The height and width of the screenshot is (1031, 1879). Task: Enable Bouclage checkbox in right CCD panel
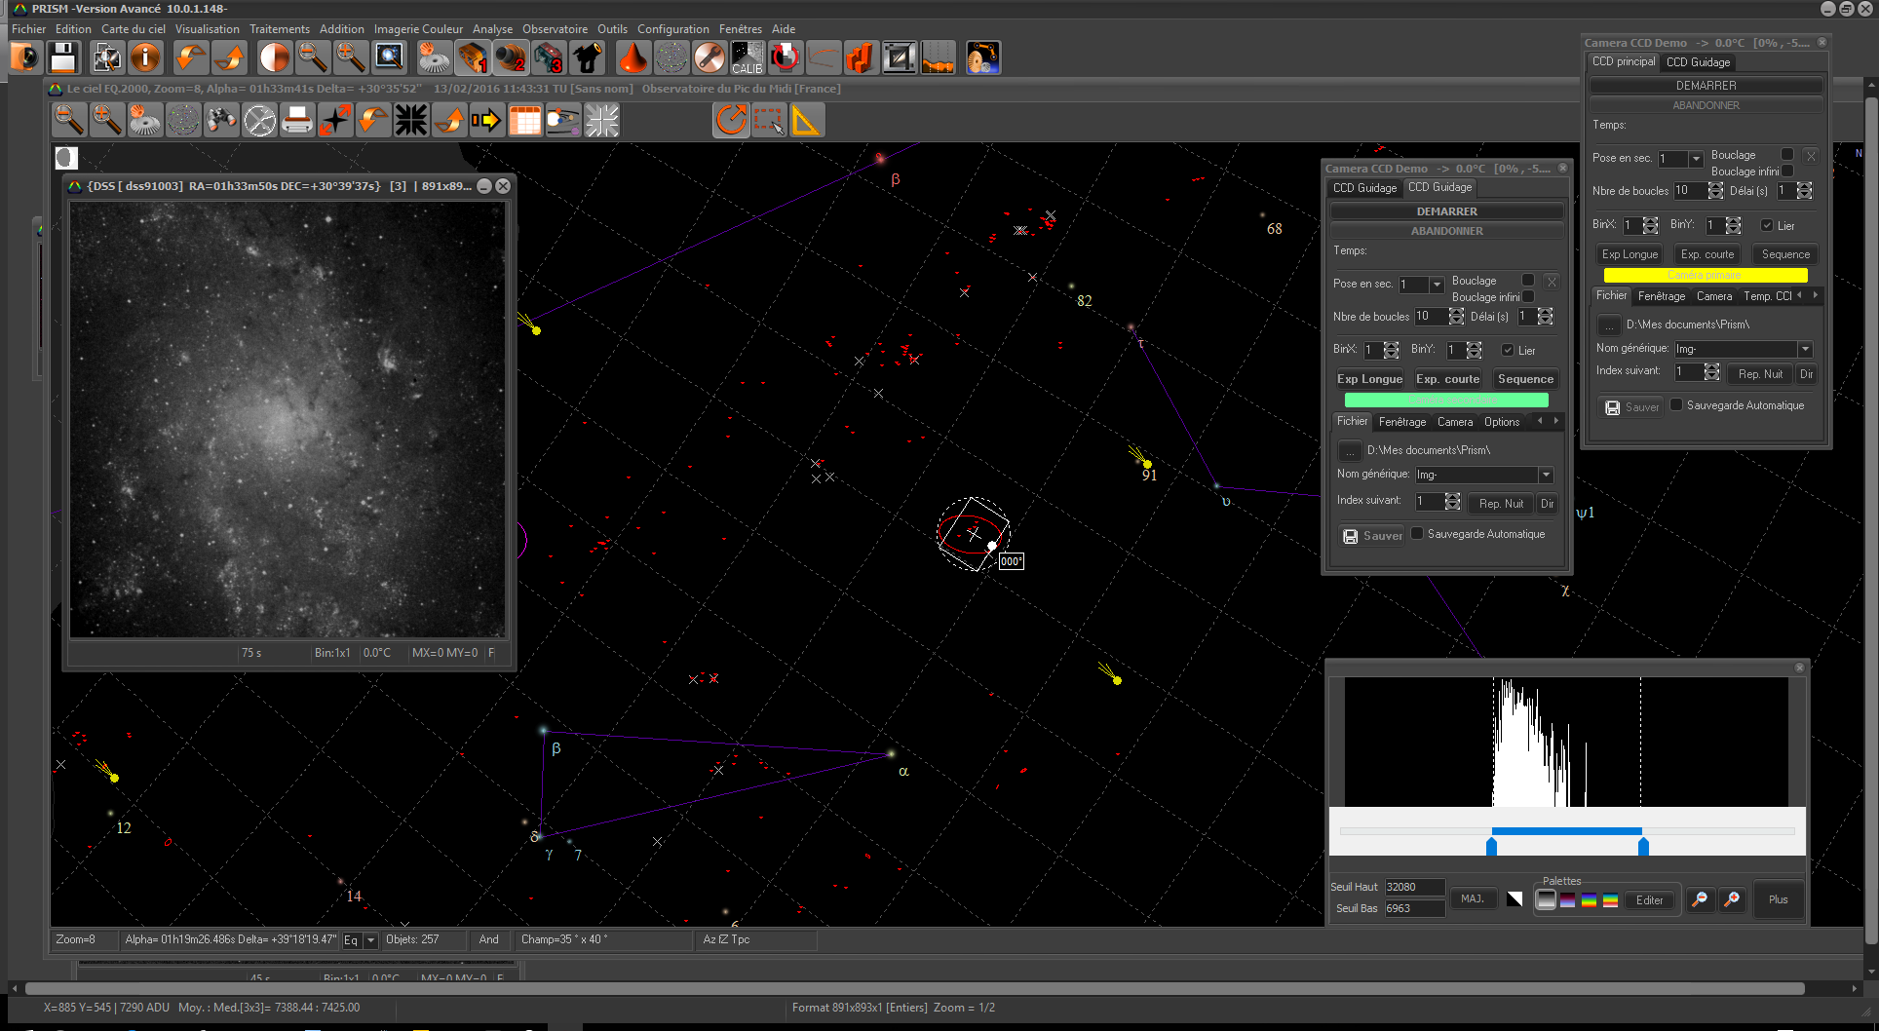1787,154
